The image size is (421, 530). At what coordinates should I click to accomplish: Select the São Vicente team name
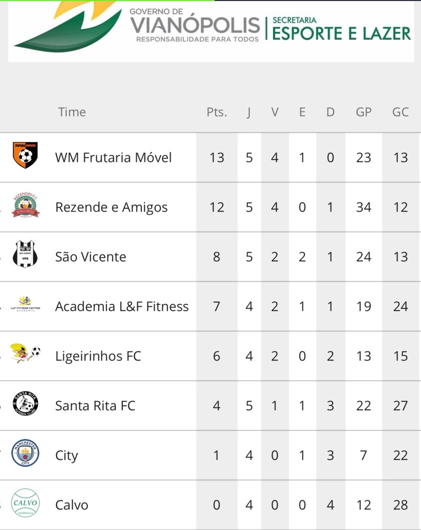[x=91, y=257]
